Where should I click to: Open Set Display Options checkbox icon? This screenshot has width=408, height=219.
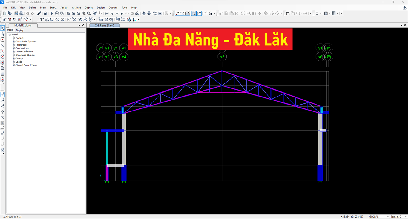click(x=160, y=13)
